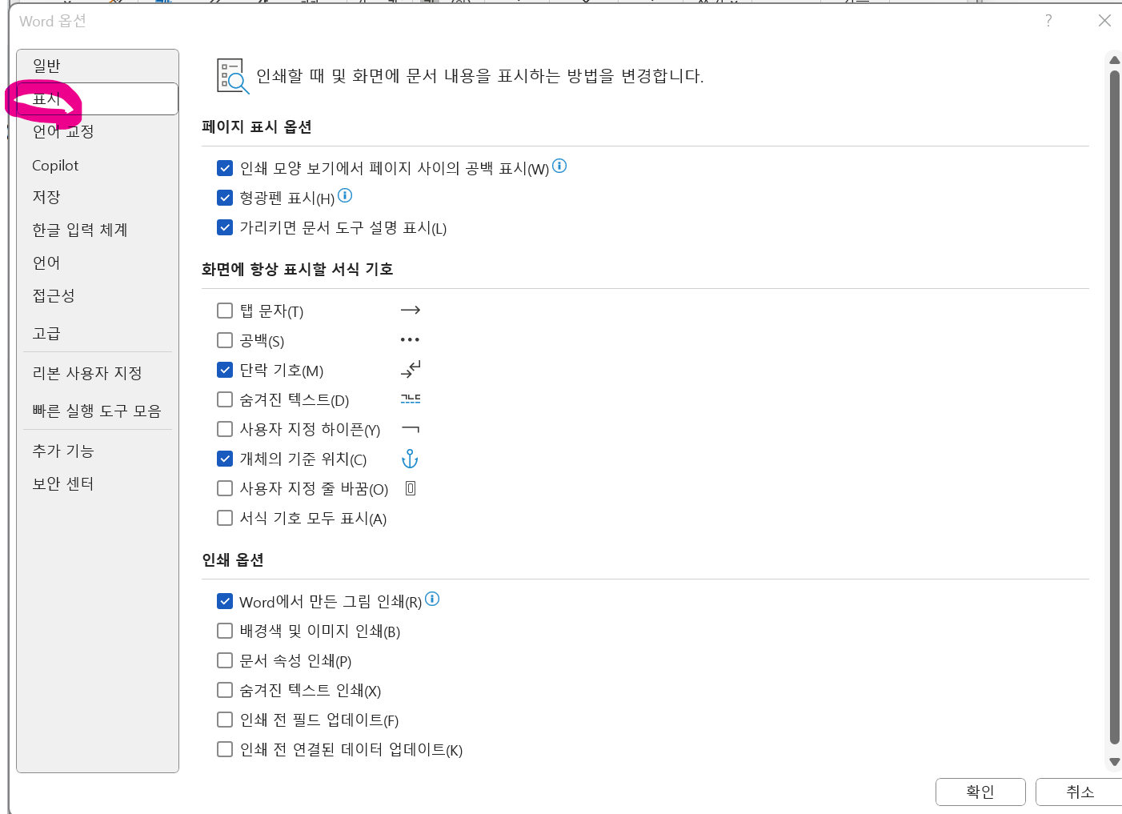
Task: Uncheck 가리키면 문서 도구 설명 표시
Action: click(225, 227)
